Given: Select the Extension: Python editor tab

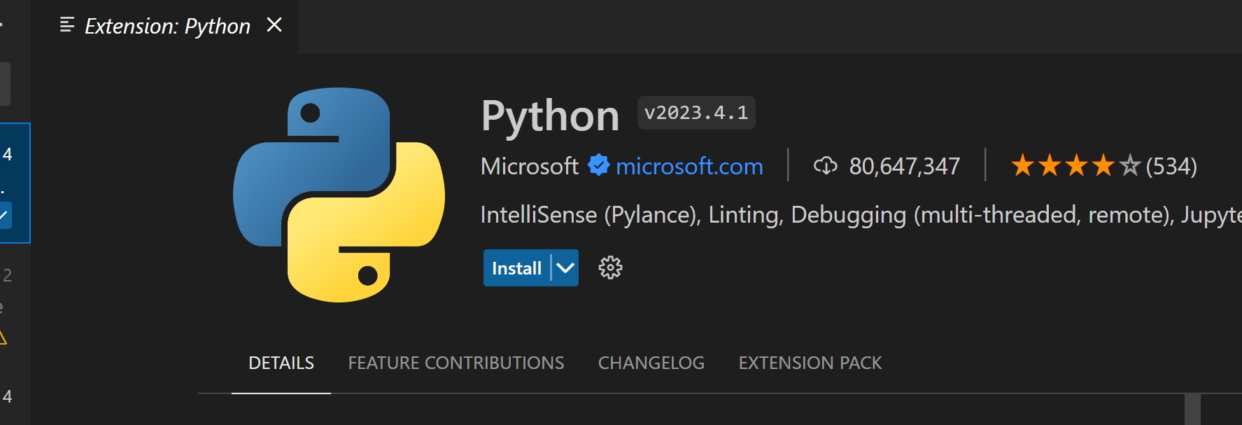Looking at the screenshot, I should 165,26.
